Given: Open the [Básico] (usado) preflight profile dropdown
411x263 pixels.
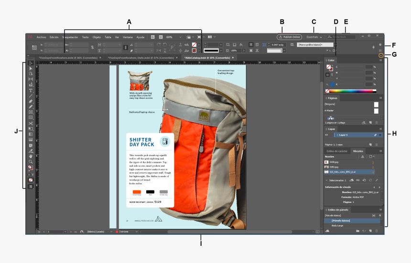Looking at the screenshot, I should pos(111,232).
